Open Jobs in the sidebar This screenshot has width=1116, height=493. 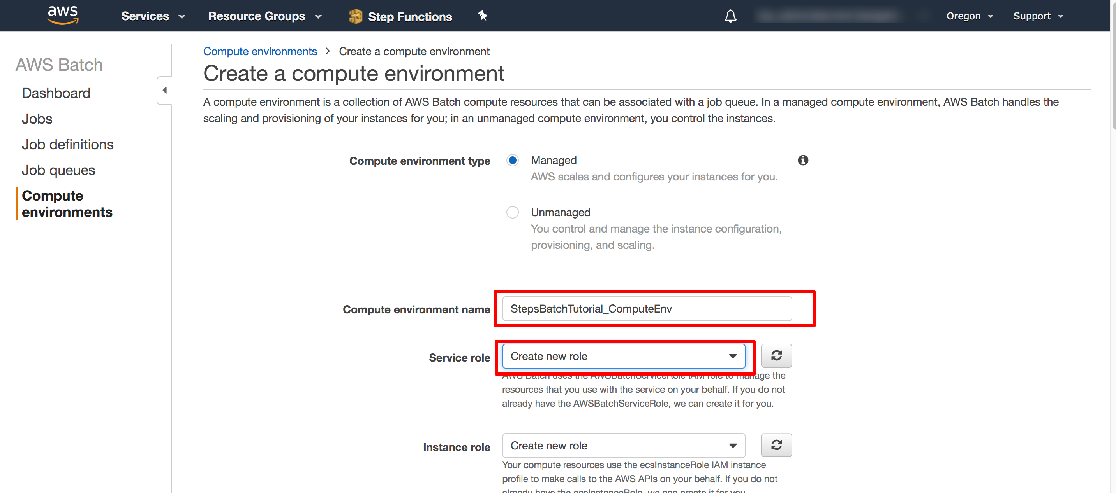37,119
